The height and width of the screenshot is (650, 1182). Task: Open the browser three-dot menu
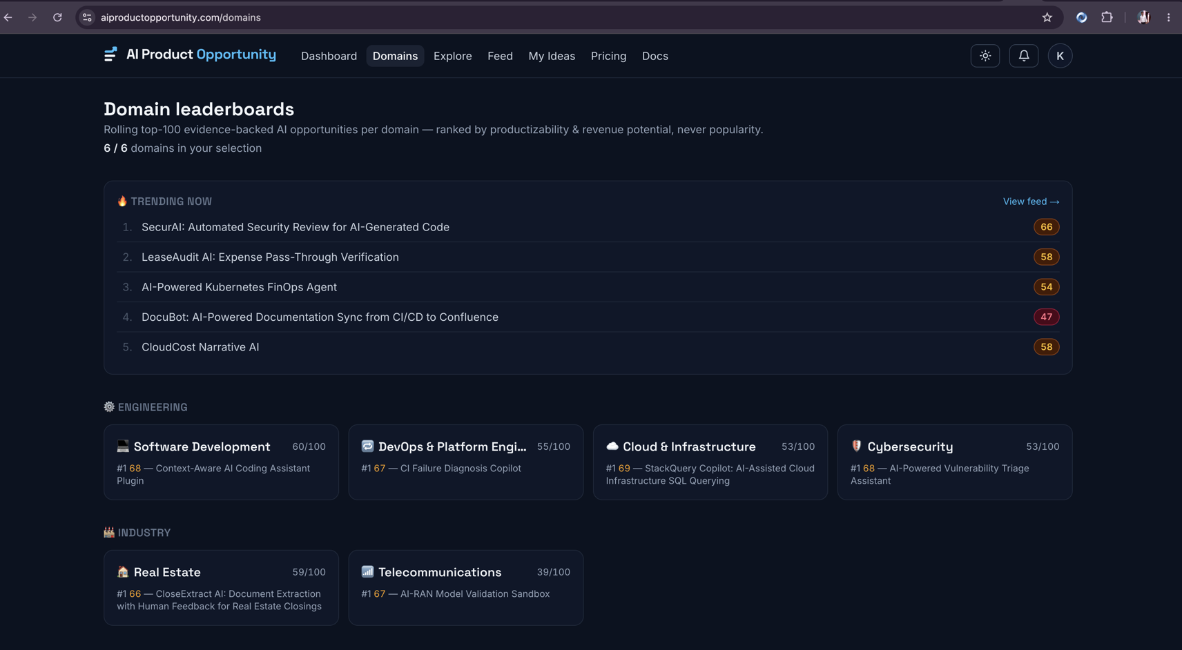[x=1168, y=17]
